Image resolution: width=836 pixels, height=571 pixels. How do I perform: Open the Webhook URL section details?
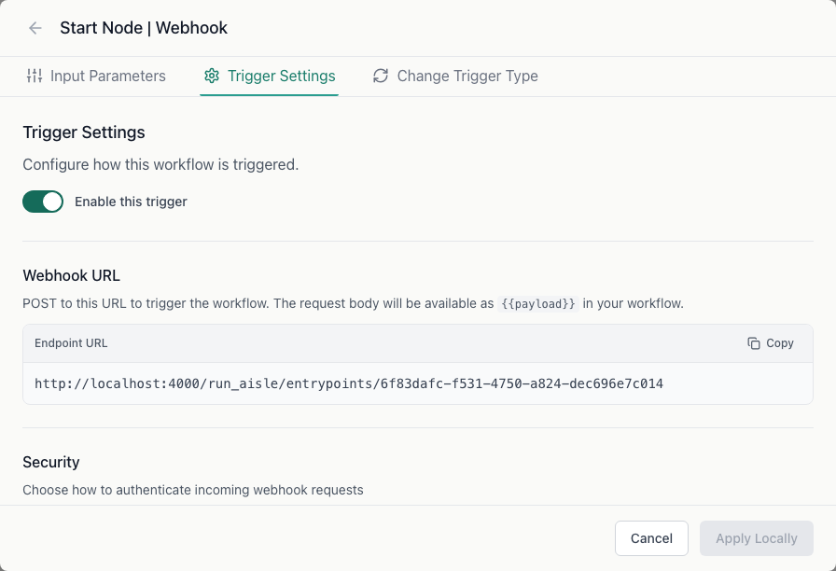coord(71,275)
